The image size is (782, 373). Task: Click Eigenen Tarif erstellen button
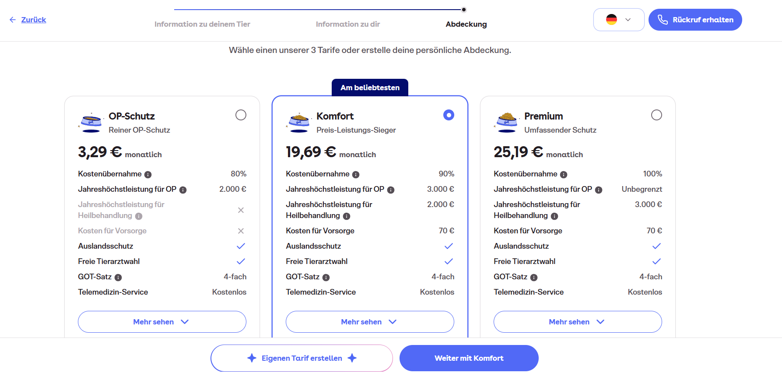pos(302,358)
